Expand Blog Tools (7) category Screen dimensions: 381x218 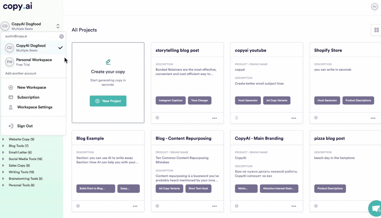(x=3, y=146)
